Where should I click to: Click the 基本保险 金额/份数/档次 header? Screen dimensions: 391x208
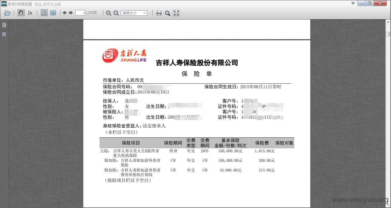[x=230, y=143]
